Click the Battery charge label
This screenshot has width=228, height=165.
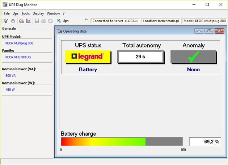coord(79,134)
